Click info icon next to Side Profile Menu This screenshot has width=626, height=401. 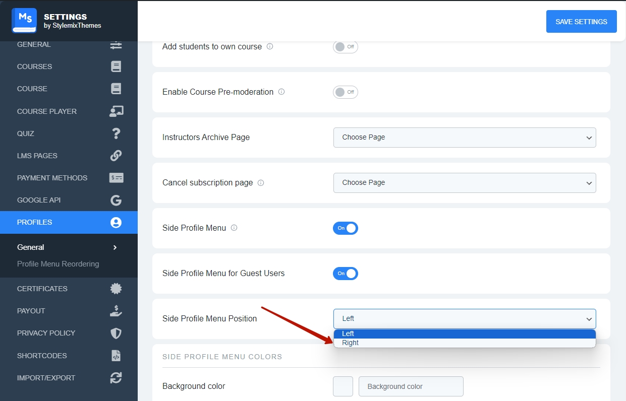[x=234, y=228]
